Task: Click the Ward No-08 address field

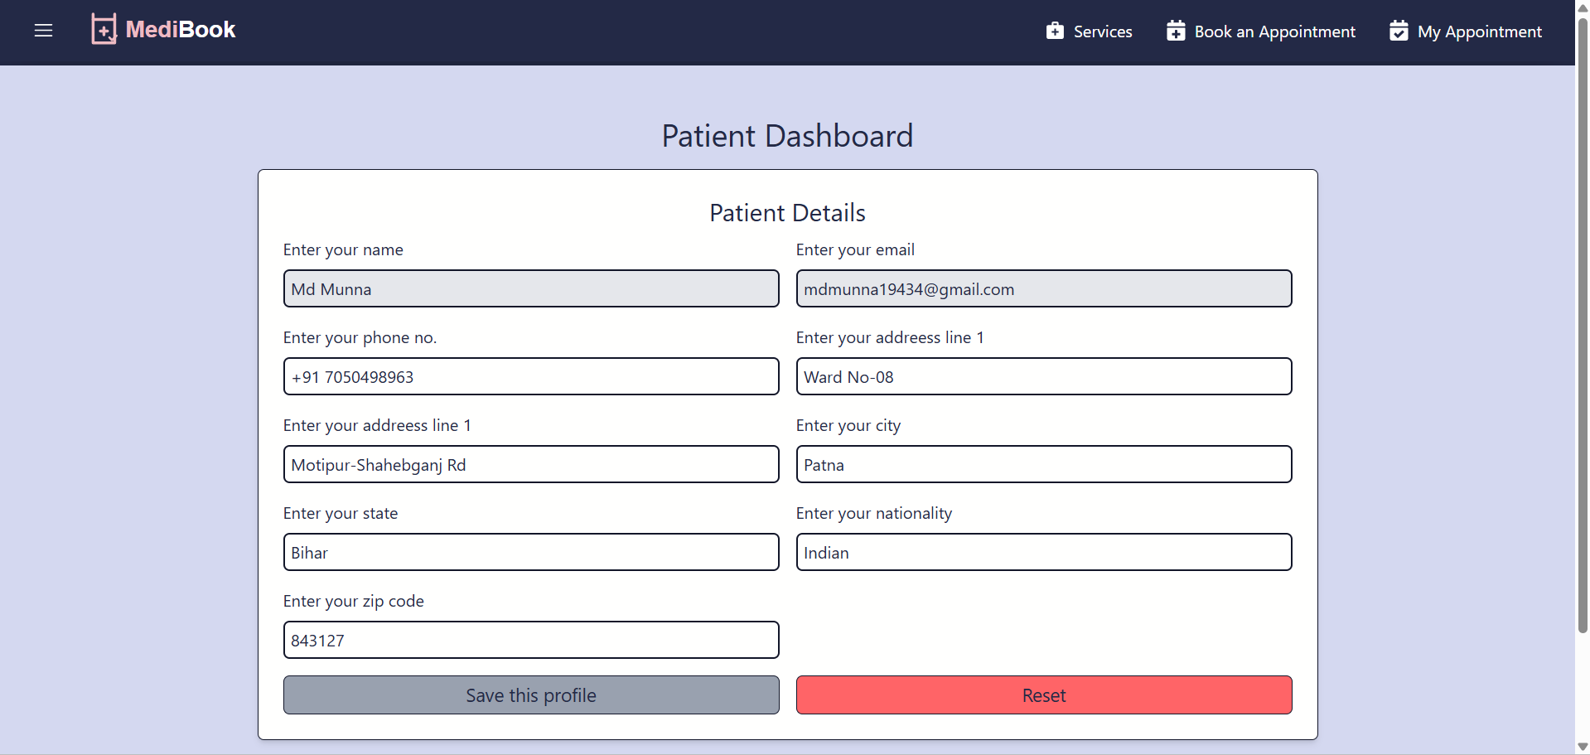Action: tap(1043, 376)
